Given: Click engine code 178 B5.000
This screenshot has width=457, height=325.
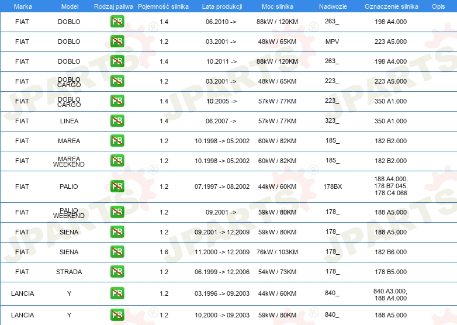Looking at the screenshot, I should click(x=390, y=272).
